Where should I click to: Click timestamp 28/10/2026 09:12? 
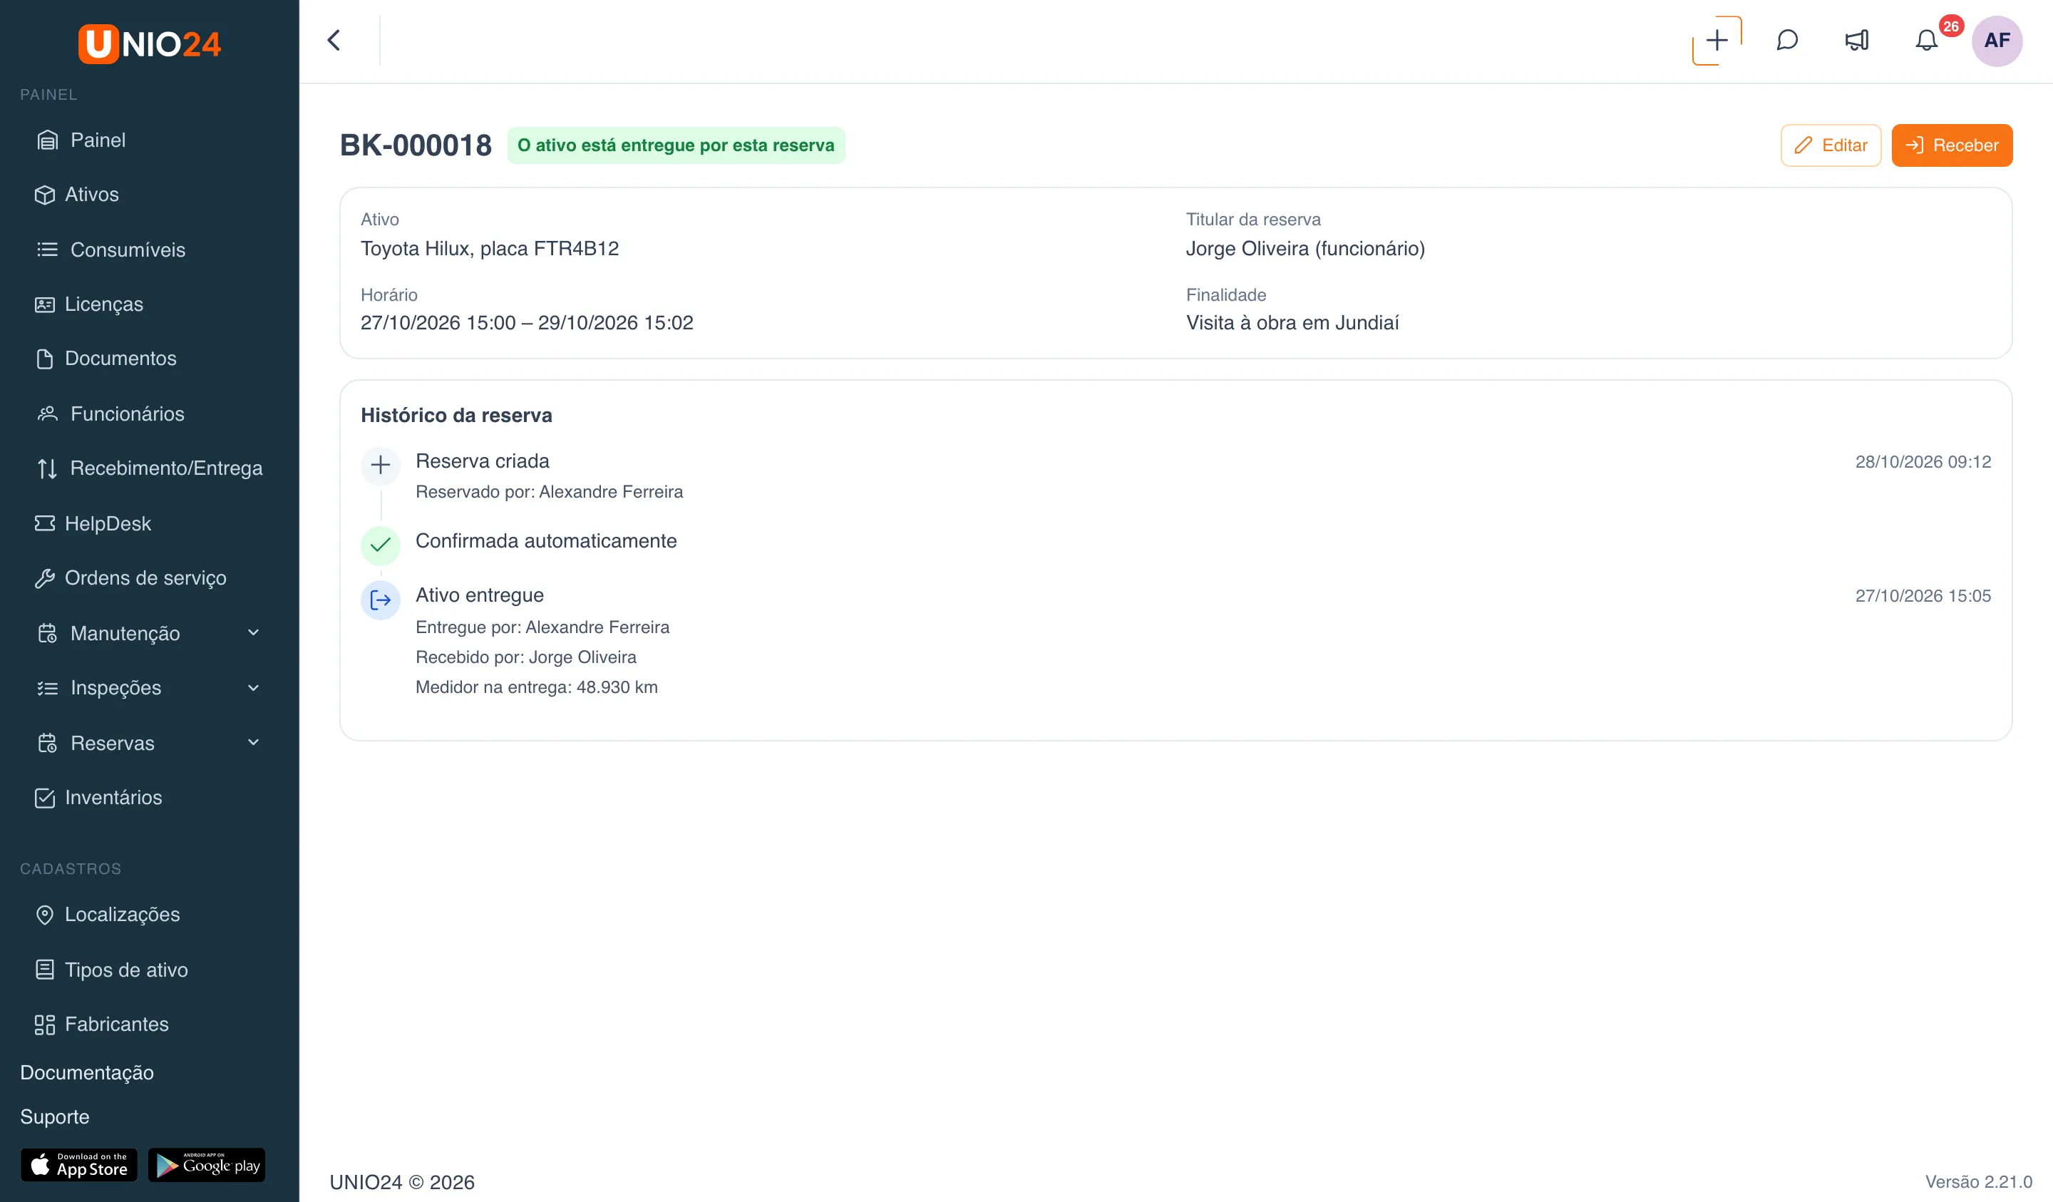pyautogui.click(x=1923, y=462)
